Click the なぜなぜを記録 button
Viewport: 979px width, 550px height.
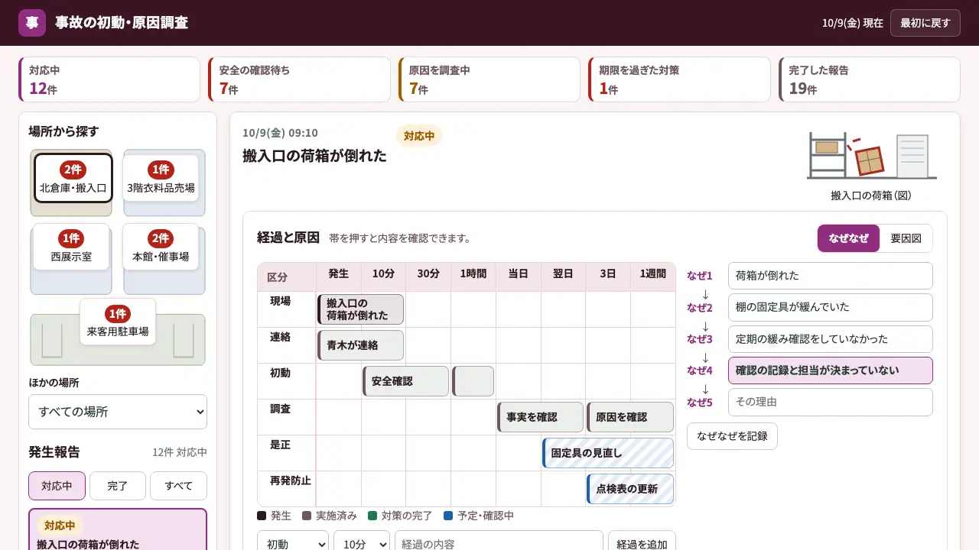click(732, 436)
